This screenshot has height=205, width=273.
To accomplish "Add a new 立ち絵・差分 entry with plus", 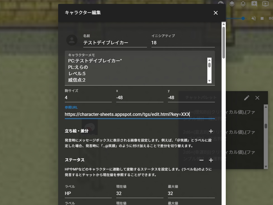I will [x=211, y=131].
